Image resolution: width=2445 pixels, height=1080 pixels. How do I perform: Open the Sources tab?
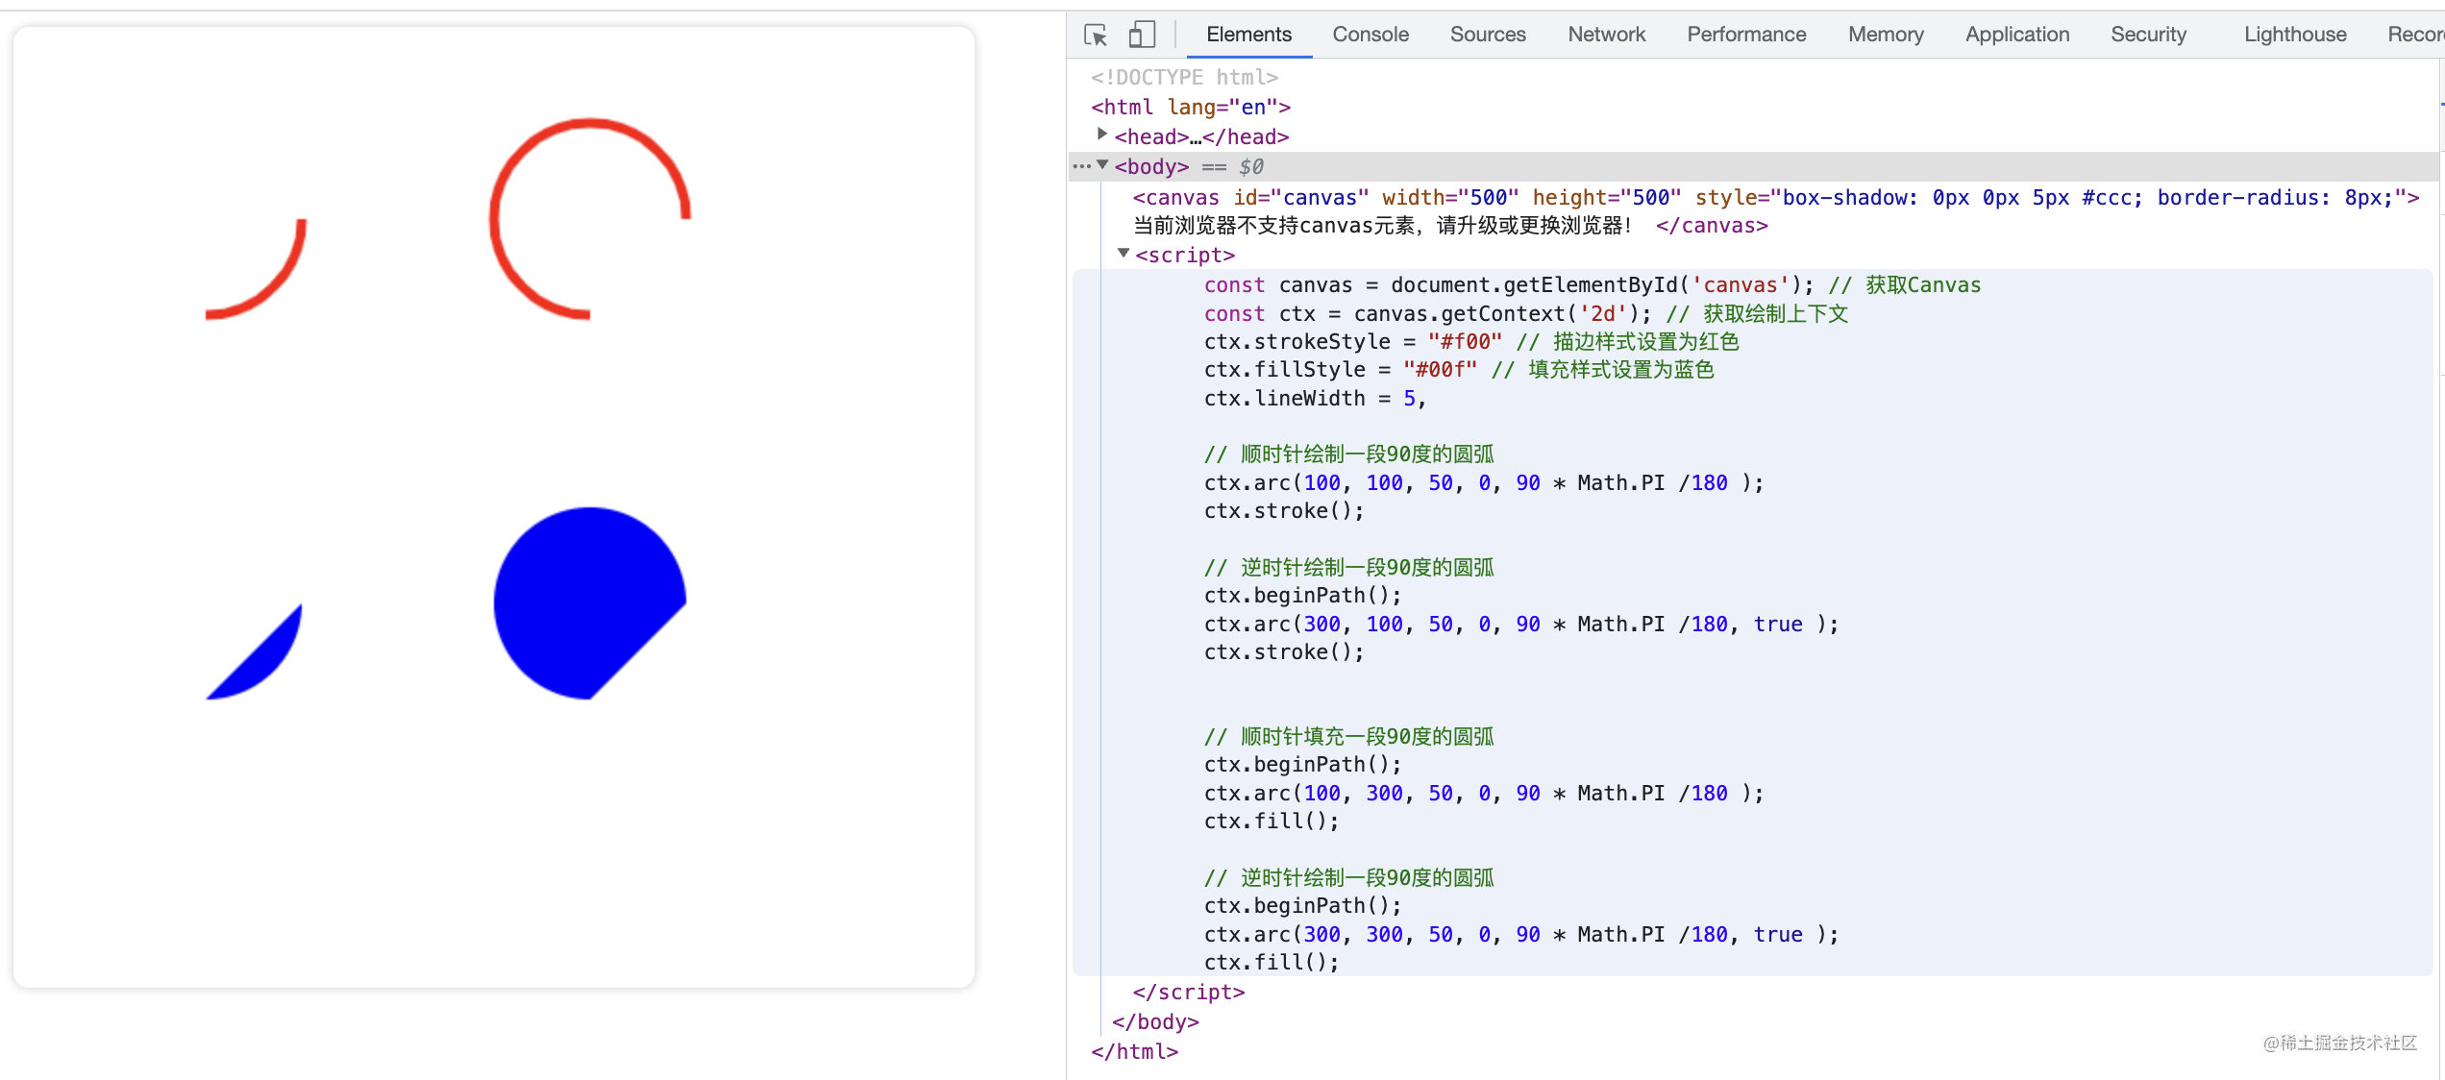point(1487,35)
